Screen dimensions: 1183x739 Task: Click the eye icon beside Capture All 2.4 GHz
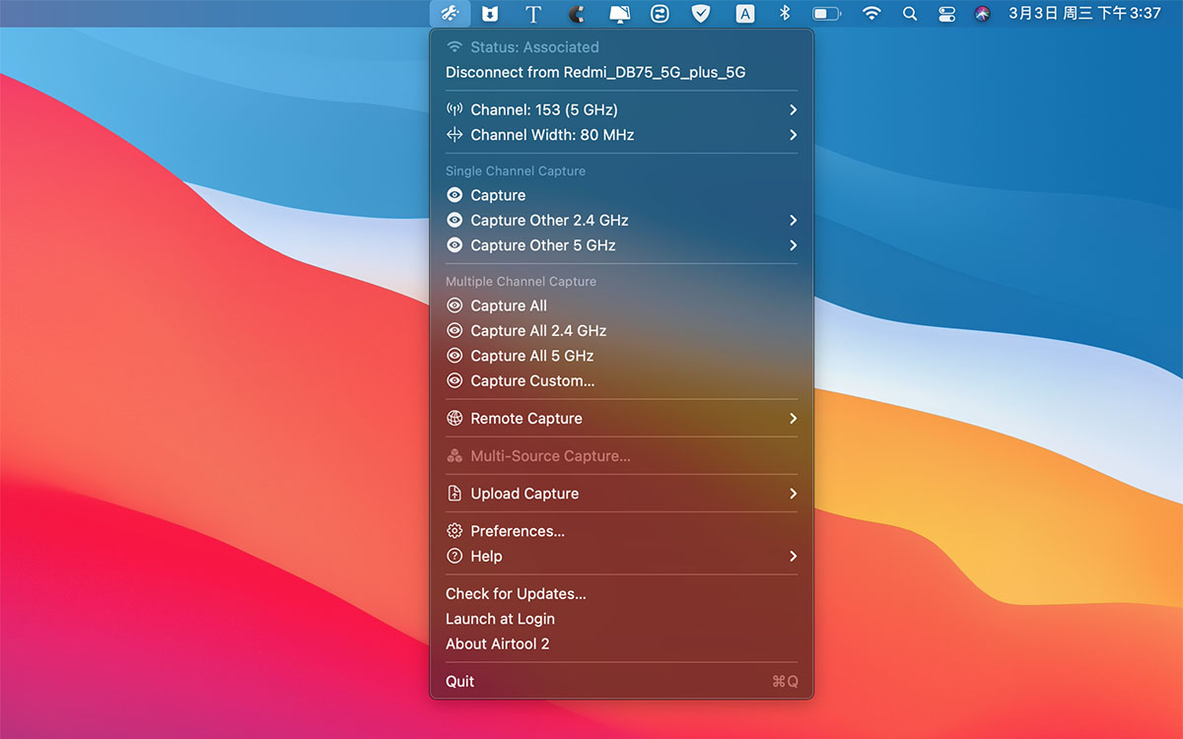coord(454,331)
